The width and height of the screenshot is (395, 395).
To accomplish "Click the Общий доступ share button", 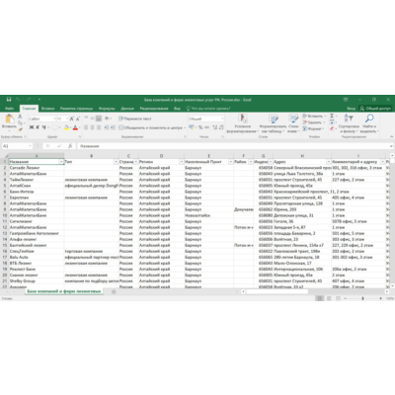I will [375, 109].
